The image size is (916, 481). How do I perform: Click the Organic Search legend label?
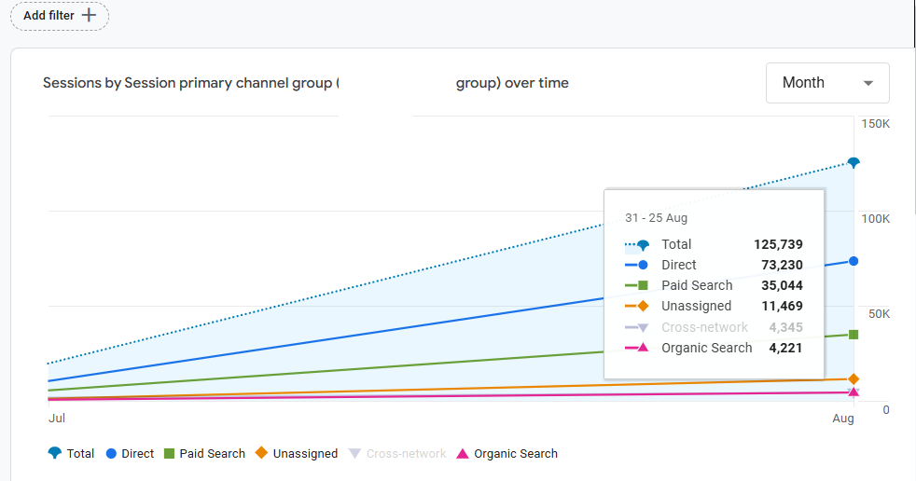tap(516, 454)
